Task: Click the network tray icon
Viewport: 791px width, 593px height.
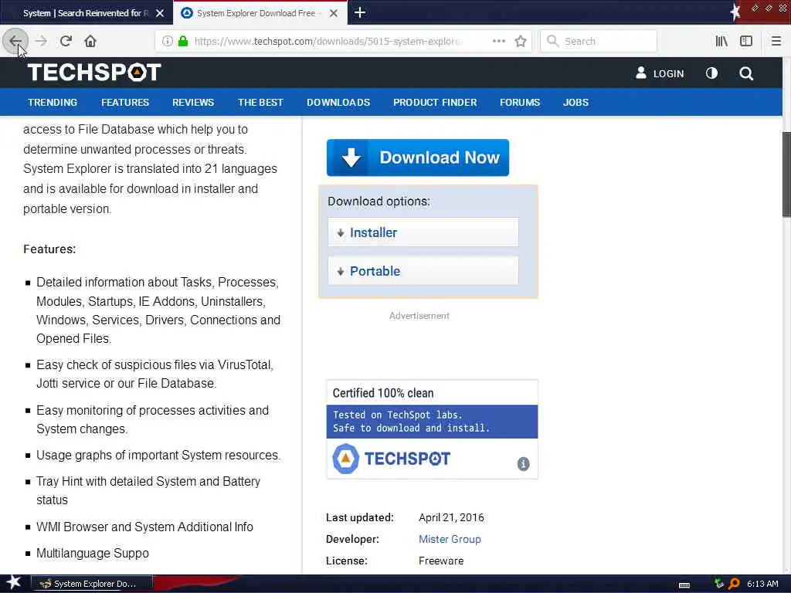Action: tap(719, 584)
